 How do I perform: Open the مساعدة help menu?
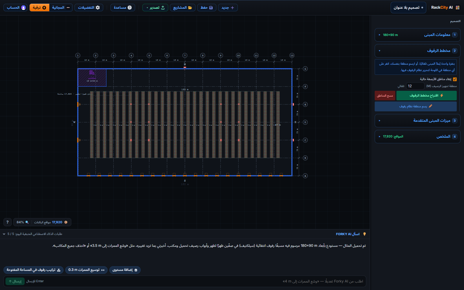[x=123, y=8]
